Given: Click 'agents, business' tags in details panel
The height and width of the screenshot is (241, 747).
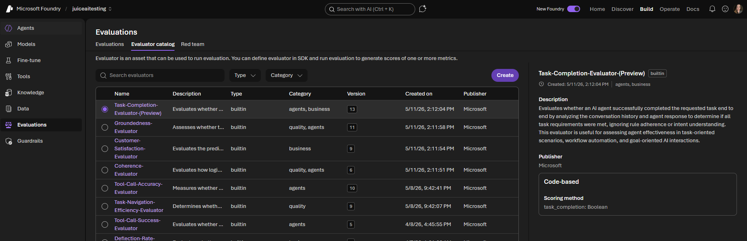Looking at the screenshot, I should (x=633, y=84).
